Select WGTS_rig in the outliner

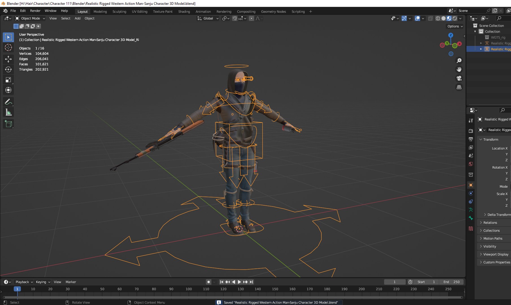pos(498,37)
